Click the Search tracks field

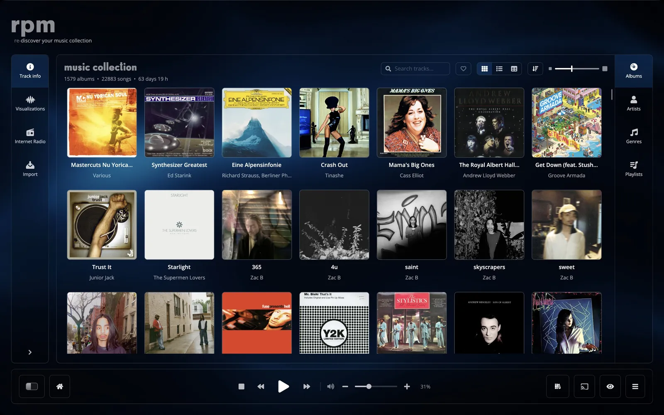click(x=415, y=69)
